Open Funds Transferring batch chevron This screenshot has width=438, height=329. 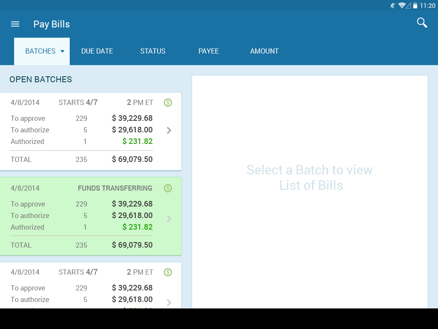coord(169,219)
